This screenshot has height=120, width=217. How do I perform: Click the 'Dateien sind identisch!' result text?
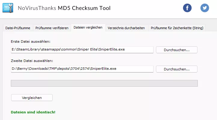coord(33,112)
